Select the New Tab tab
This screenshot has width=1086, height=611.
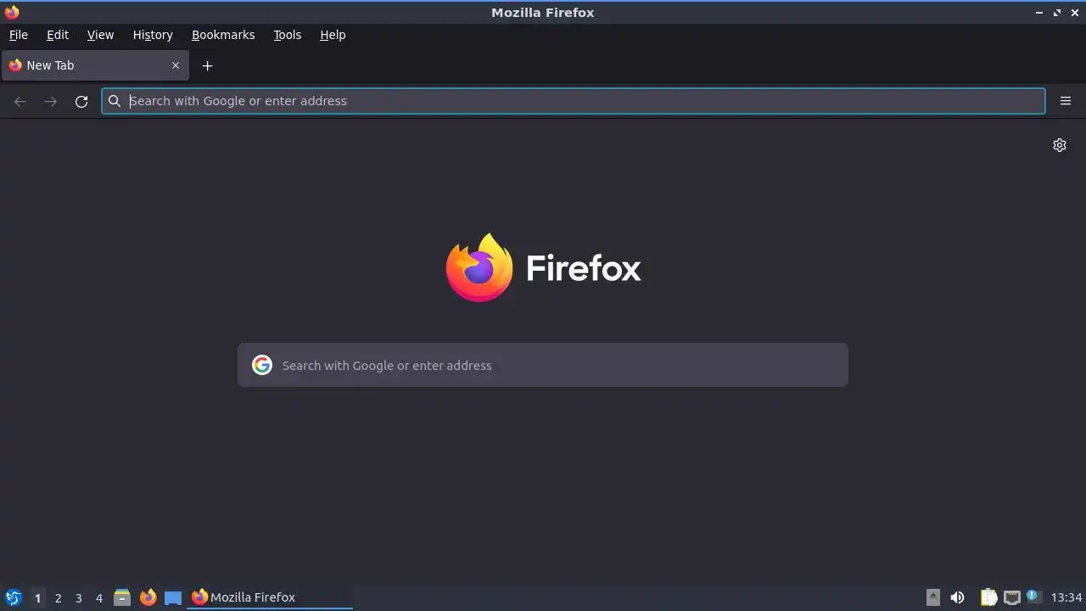tap(95, 65)
